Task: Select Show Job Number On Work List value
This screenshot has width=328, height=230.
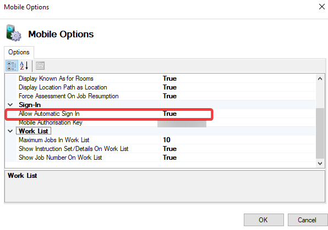Action: pyautogui.click(x=238, y=158)
